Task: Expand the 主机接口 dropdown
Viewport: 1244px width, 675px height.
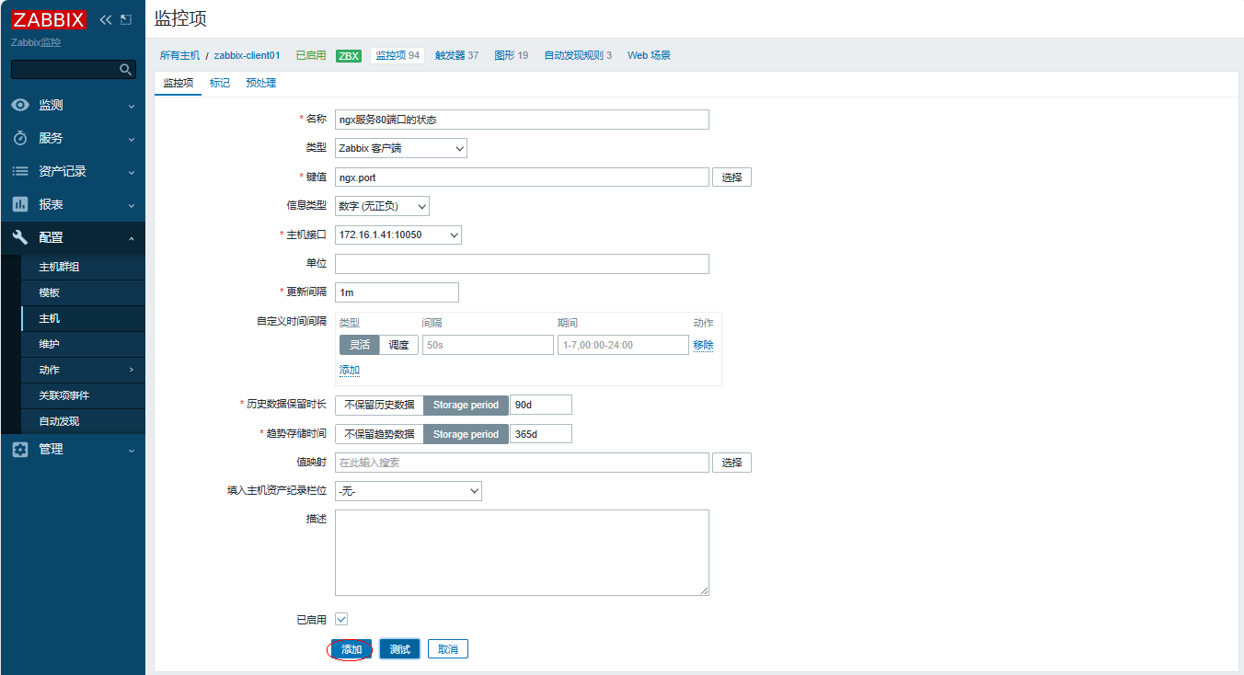Action: point(397,235)
